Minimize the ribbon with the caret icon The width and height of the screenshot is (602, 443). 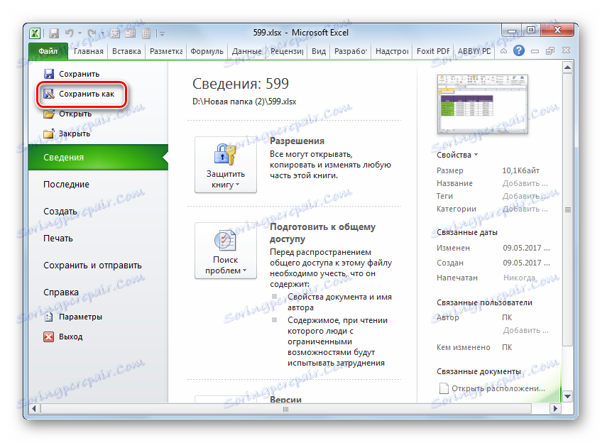click(x=503, y=50)
